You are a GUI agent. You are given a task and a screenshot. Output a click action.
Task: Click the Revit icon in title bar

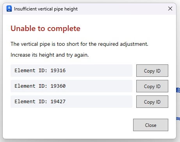point(9,9)
